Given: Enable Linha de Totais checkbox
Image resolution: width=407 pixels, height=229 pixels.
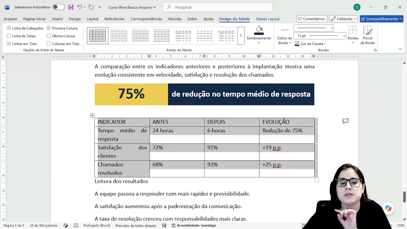Looking at the screenshot, I should 9,36.
